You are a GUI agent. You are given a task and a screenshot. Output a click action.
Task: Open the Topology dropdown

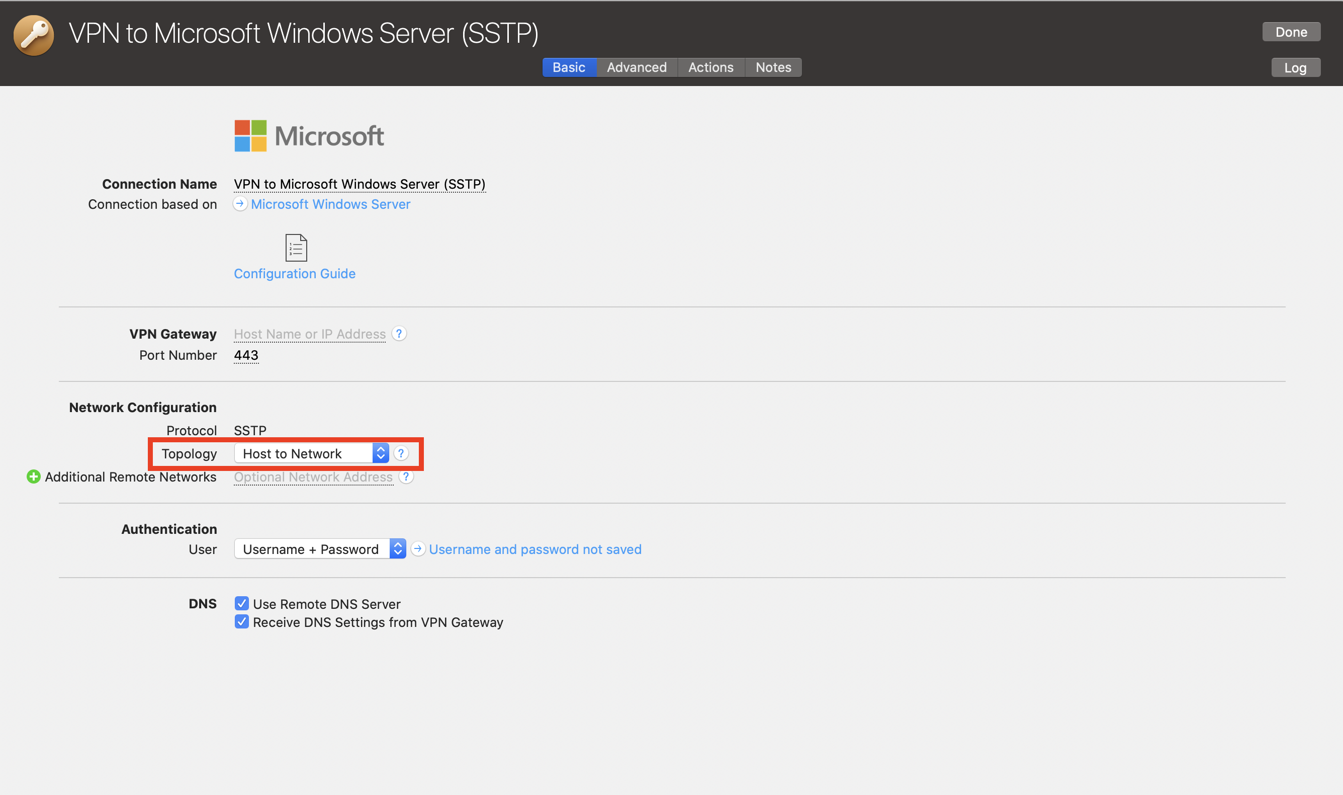pyautogui.click(x=312, y=453)
